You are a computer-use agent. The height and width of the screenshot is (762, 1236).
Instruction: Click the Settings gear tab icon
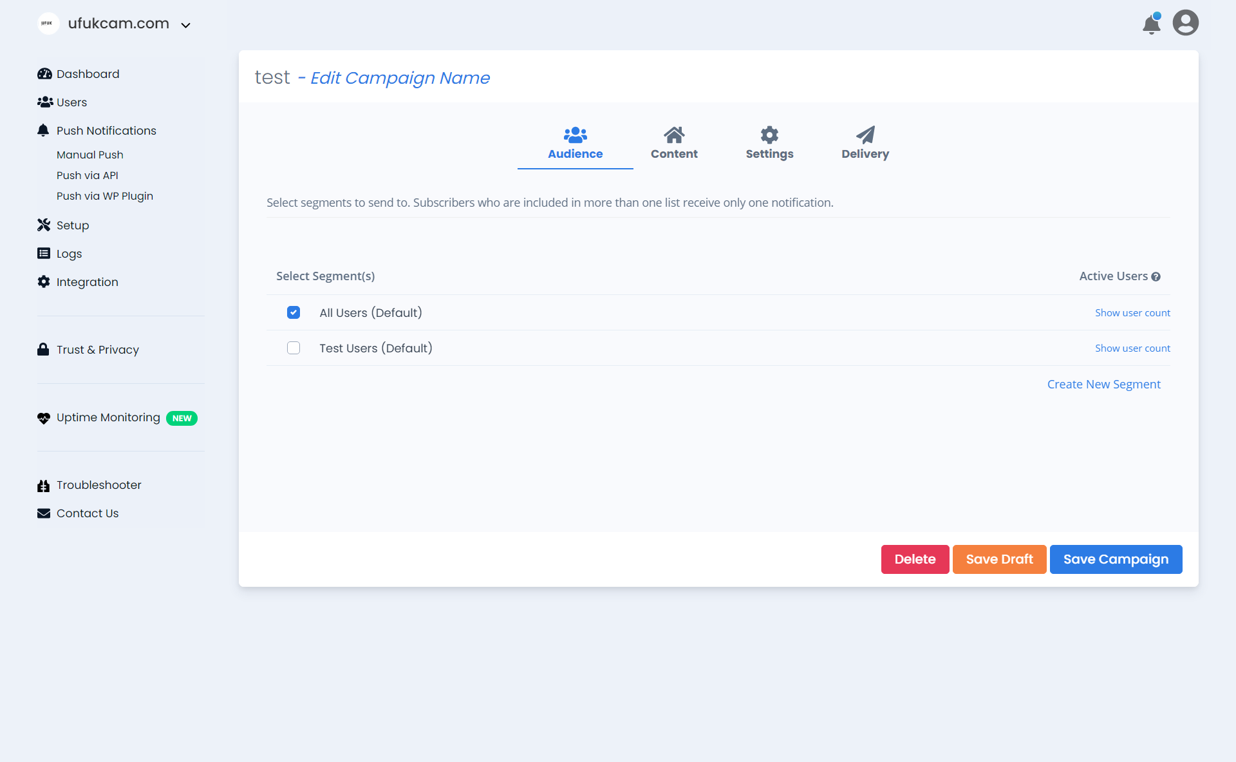tap(769, 134)
